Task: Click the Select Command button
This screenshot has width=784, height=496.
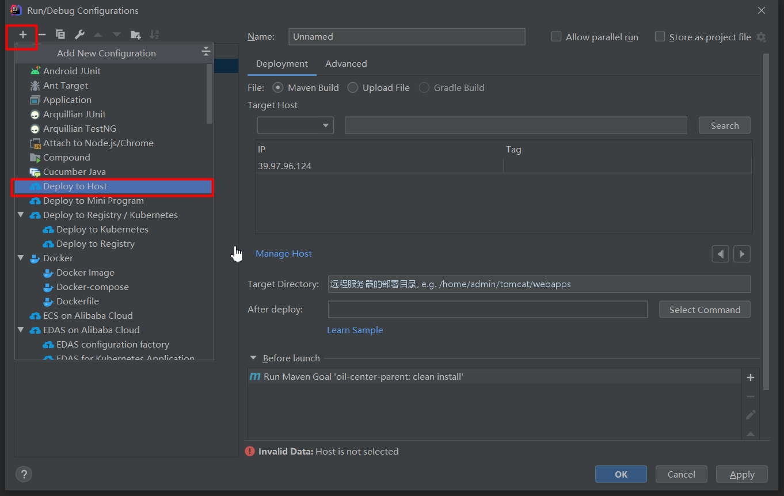Action: coord(705,310)
